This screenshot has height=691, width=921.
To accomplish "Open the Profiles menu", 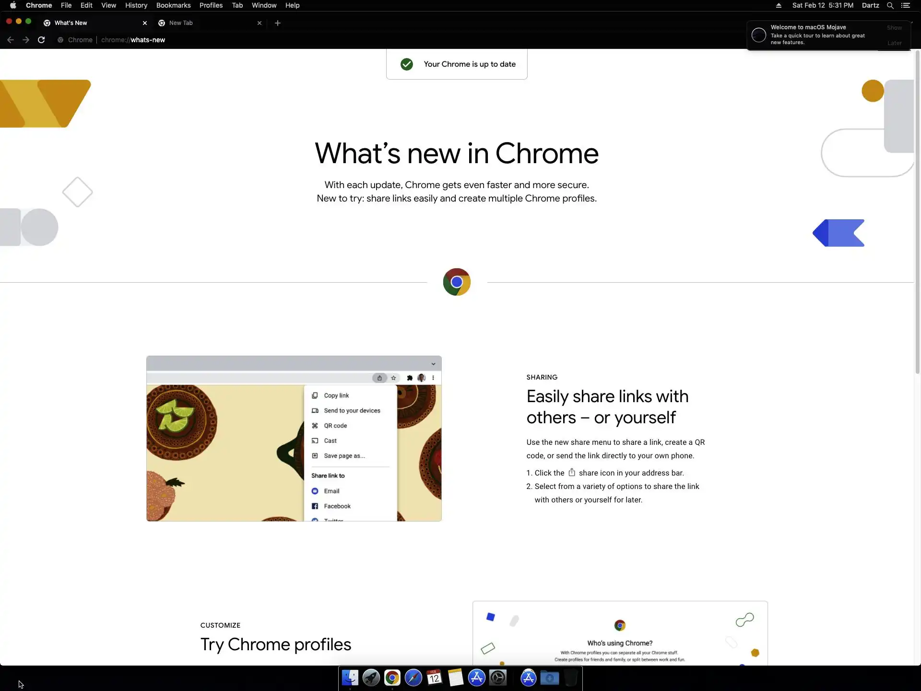I will tap(211, 5).
